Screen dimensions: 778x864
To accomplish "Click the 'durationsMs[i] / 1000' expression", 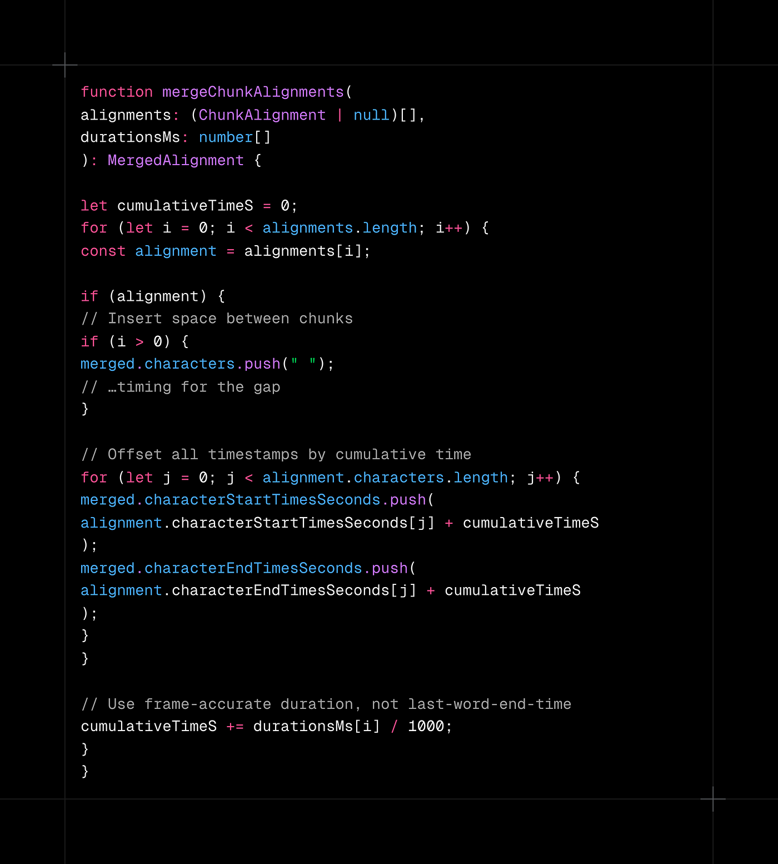I will coord(348,727).
